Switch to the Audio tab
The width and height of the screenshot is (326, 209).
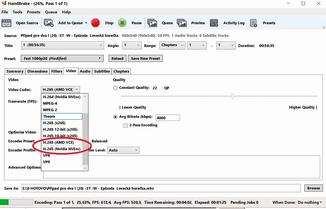[x=85, y=71]
